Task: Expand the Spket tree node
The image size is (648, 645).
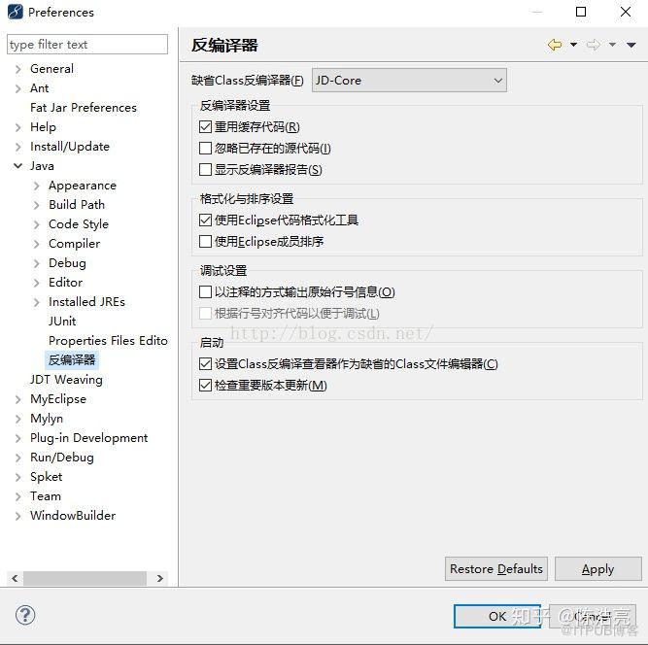Action: coord(17,477)
